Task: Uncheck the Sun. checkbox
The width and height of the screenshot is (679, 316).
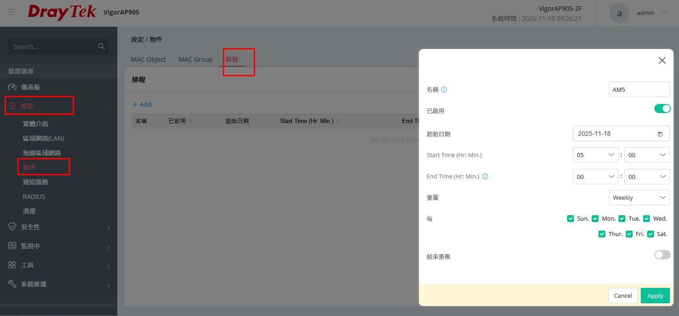Action: (x=570, y=219)
